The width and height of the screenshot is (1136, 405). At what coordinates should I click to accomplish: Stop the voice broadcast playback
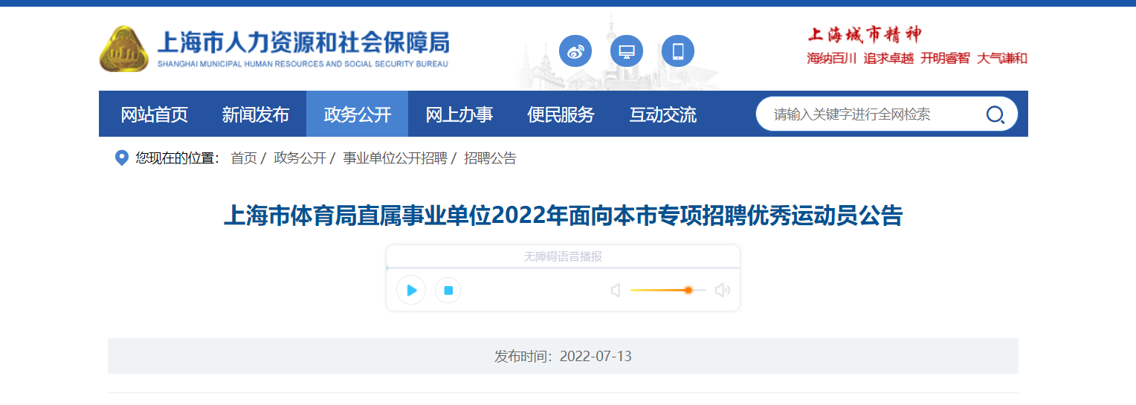coord(448,290)
